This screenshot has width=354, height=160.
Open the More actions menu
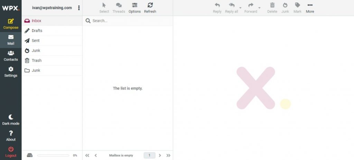310,5
